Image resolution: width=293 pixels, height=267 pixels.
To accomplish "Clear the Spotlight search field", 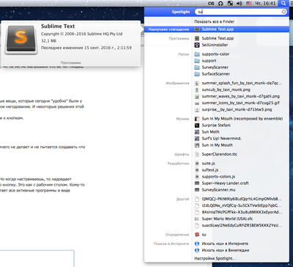I will click(283, 12).
